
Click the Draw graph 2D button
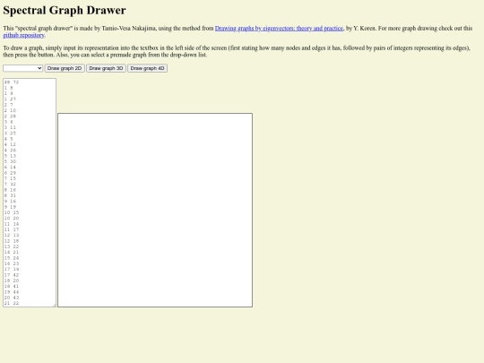(65, 68)
